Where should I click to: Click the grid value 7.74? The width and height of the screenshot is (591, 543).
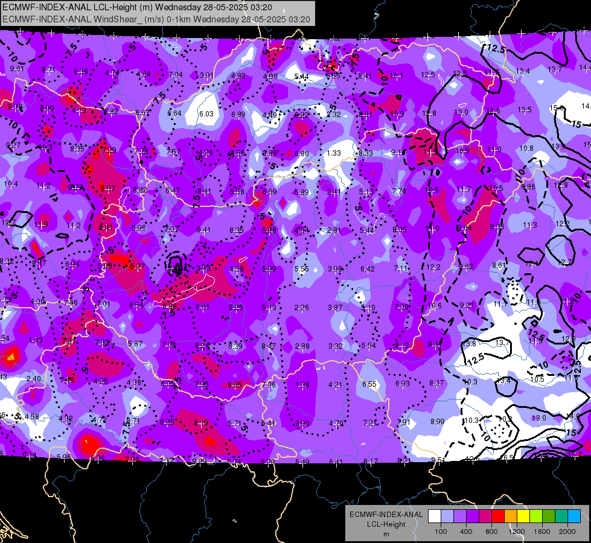click(399, 191)
